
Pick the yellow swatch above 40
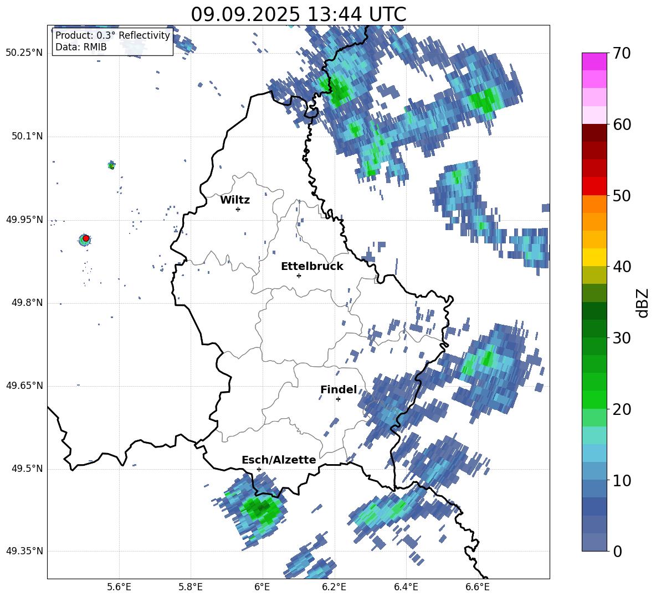(x=594, y=257)
